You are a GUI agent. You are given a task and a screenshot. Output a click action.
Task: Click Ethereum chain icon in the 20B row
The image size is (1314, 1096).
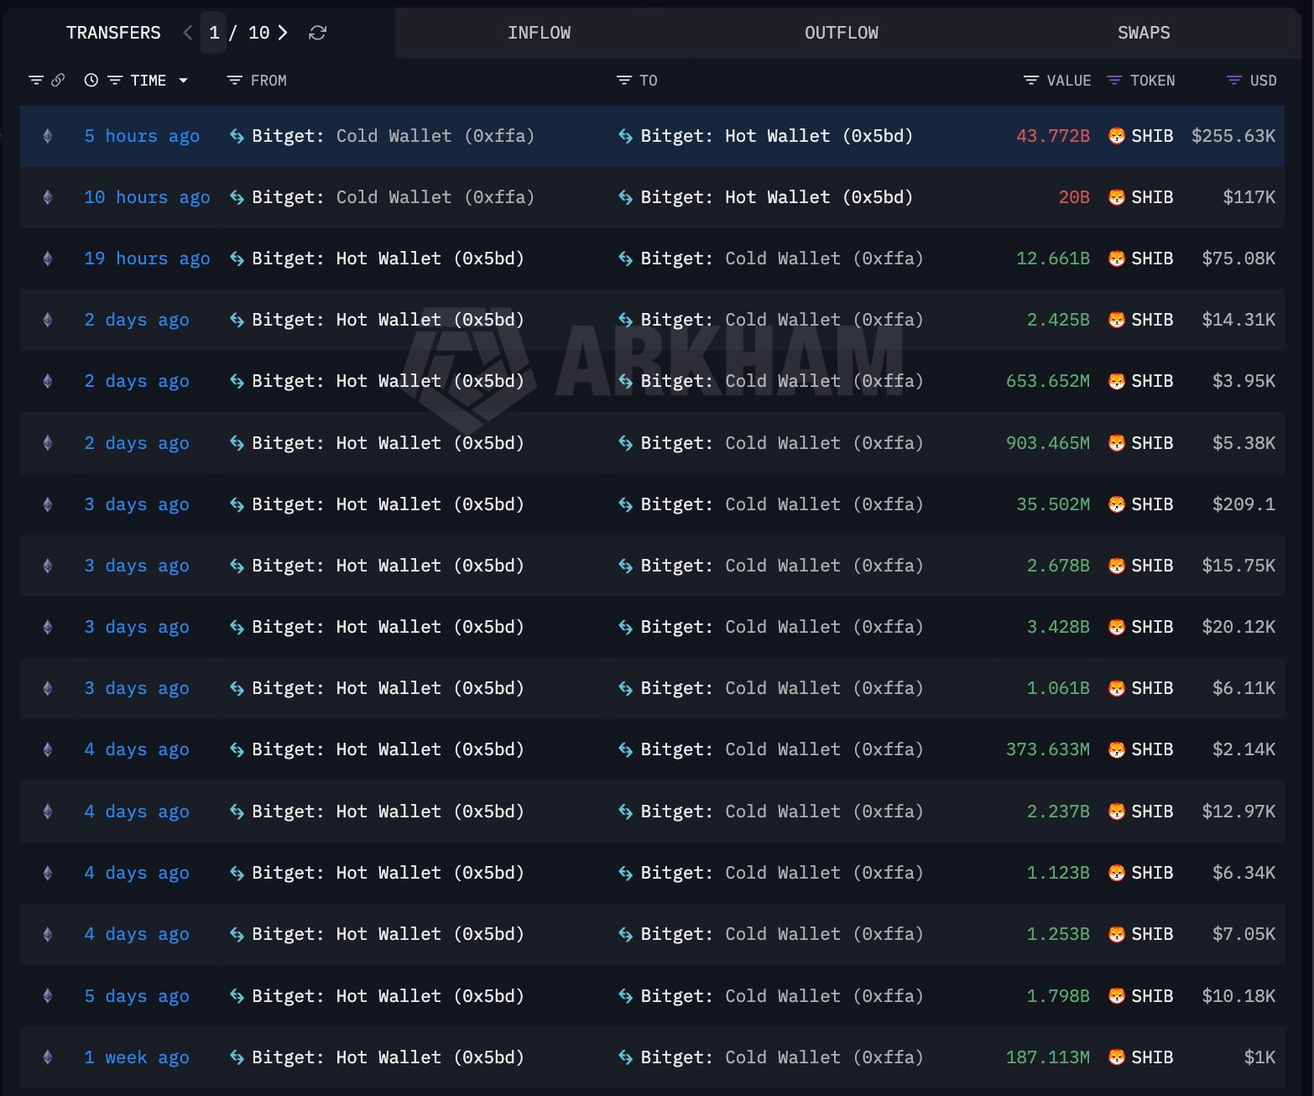point(48,197)
